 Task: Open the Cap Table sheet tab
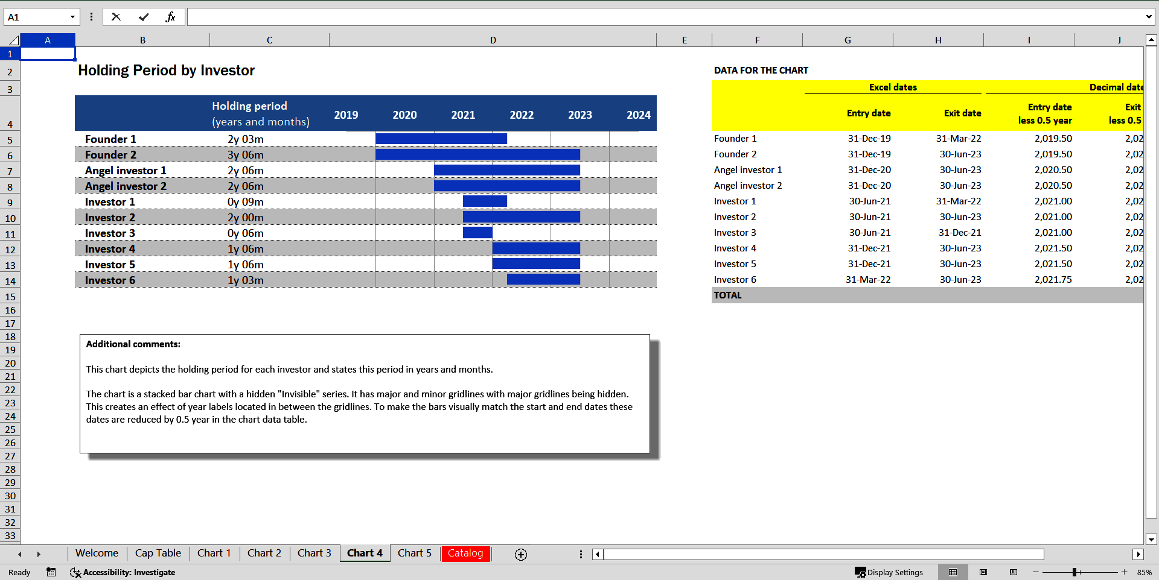point(158,553)
